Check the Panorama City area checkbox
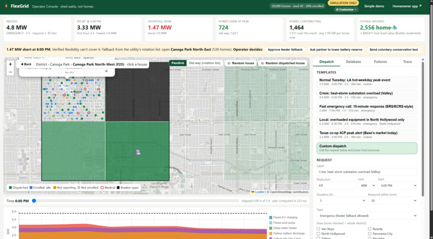The width and height of the screenshot is (433, 239). pyautogui.click(x=370, y=234)
